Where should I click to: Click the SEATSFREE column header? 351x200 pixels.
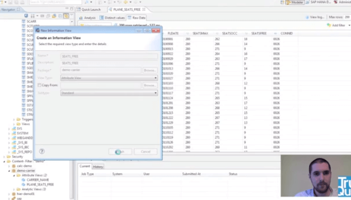pyautogui.click(x=259, y=33)
